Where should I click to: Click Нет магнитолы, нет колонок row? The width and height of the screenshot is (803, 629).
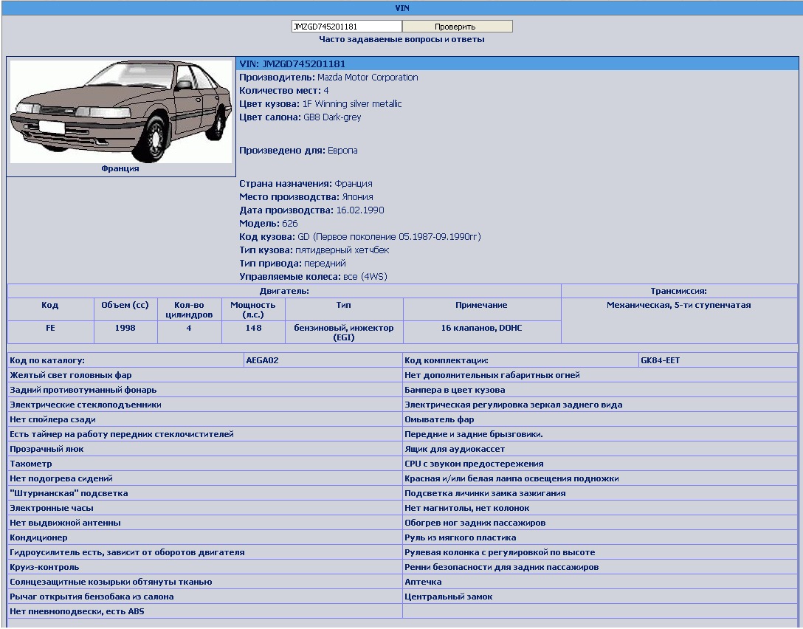(x=600, y=509)
